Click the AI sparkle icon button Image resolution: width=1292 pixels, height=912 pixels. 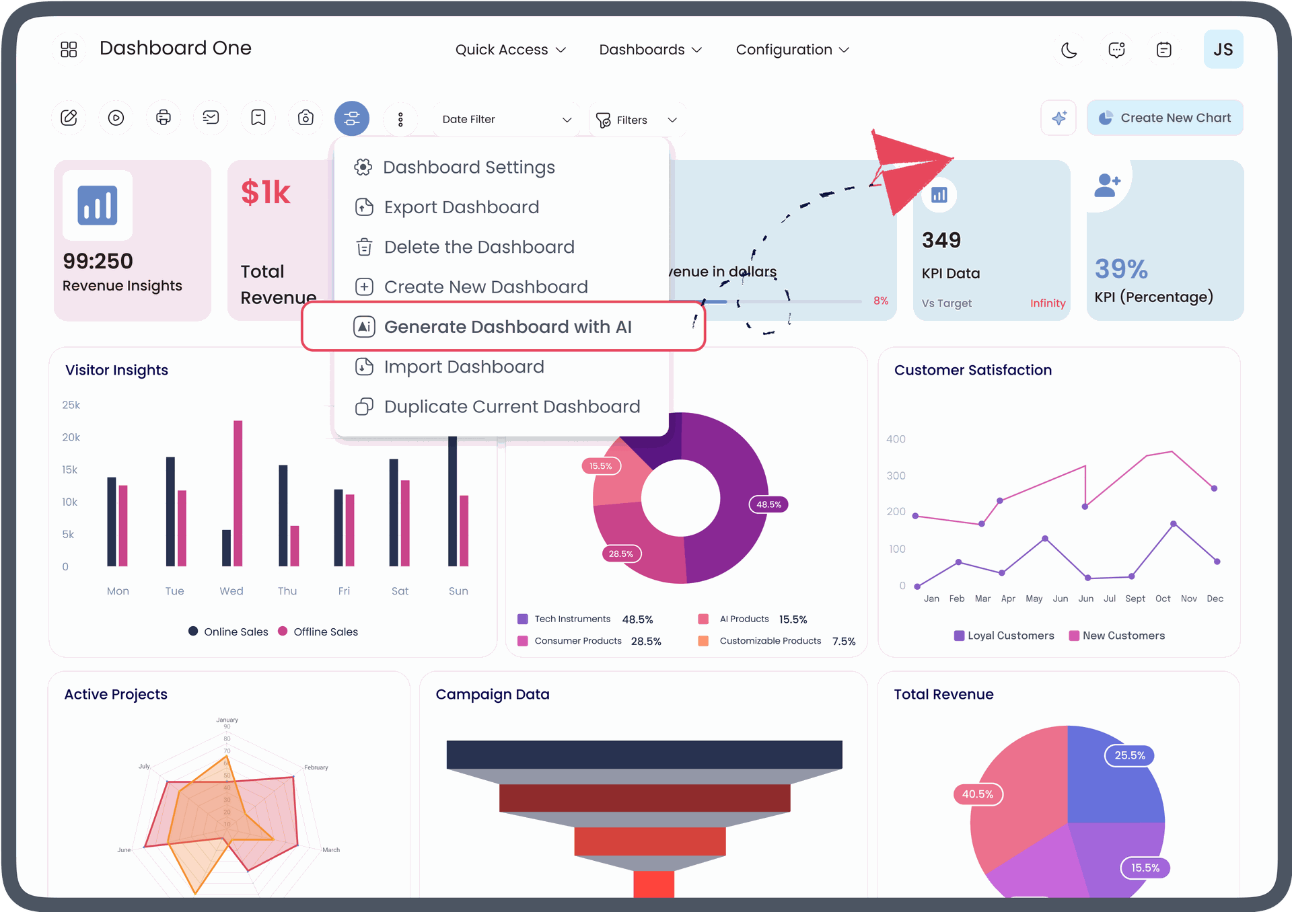[1058, 118]
